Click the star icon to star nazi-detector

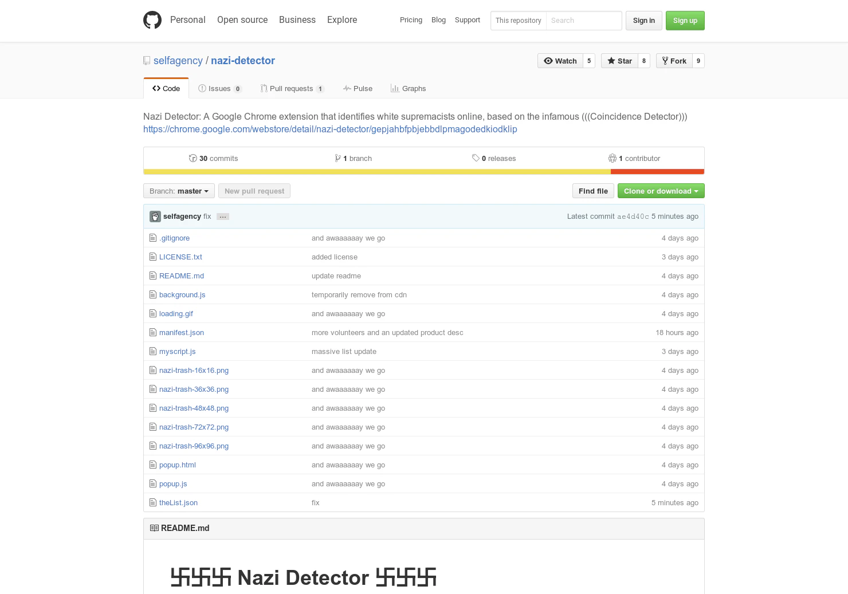612,61
